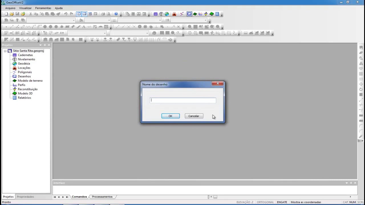This screenshot has height=205, width=365.
Task: Click the zoom magnifier icon in view toolbar
Action: point(190,27)
